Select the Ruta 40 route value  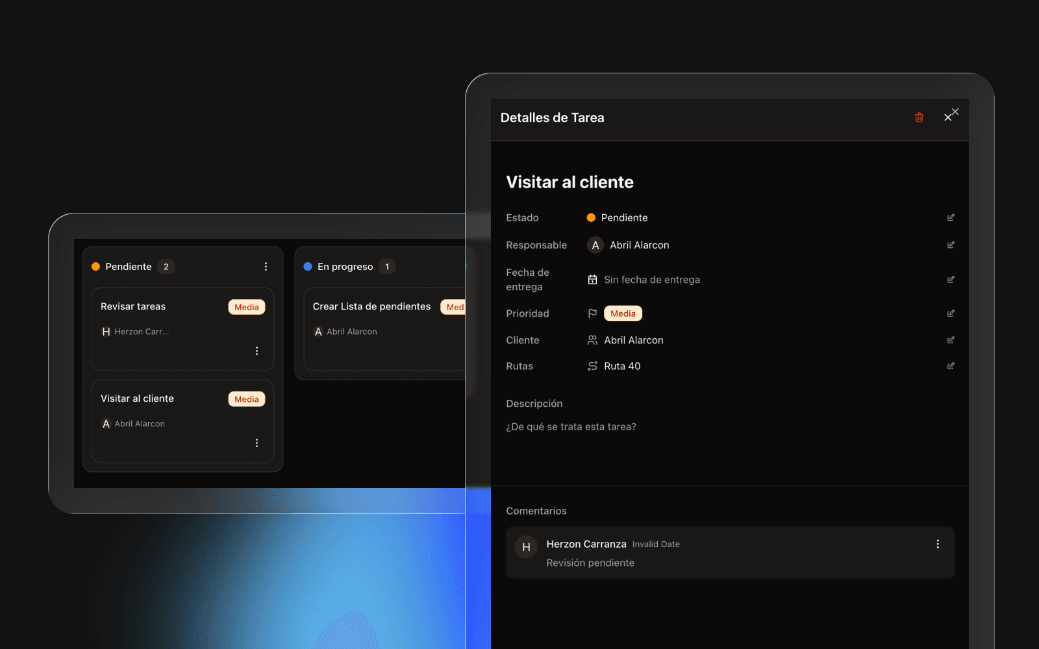[x=621, y=366]
